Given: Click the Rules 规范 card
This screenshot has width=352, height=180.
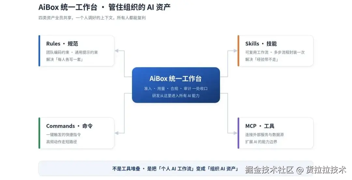Looking at the screenshot, I should 76,51.
